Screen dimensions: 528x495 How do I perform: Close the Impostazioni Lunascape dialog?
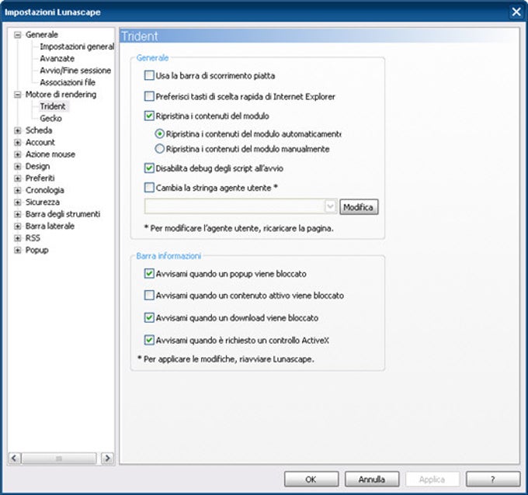pos(516,12)
